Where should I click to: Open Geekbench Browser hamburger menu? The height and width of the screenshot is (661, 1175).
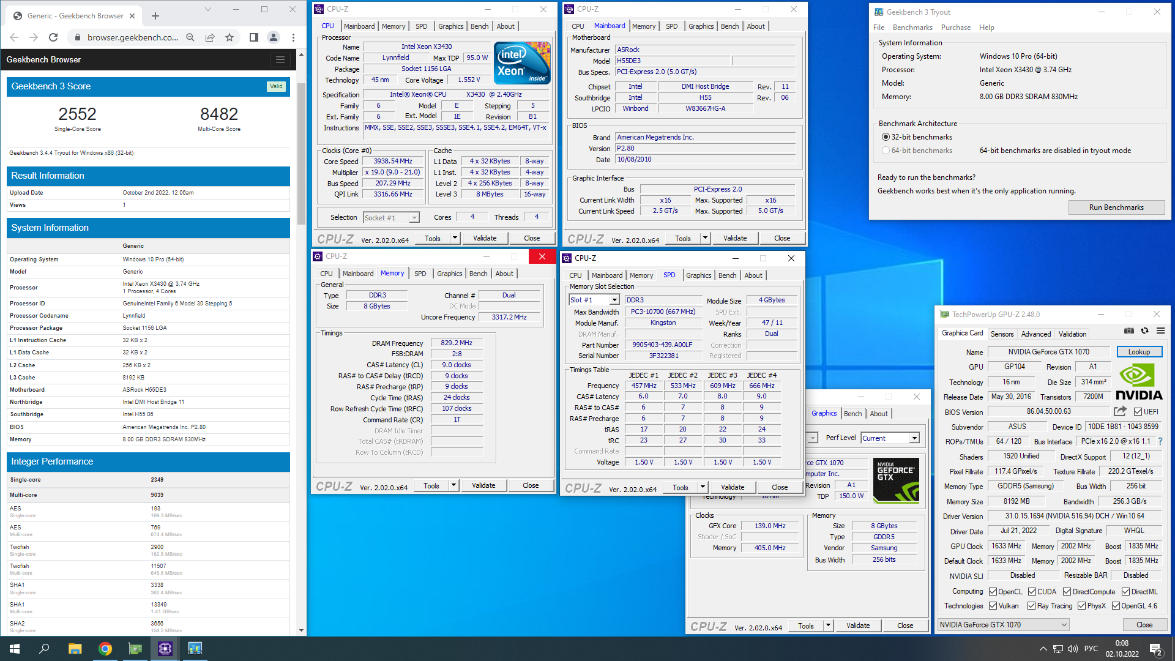click(x=280, y=59)
